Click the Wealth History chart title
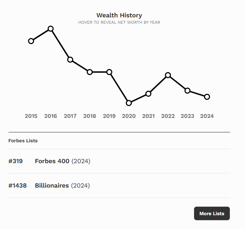This screenshot has height=229, width=245. coord(119,15)
